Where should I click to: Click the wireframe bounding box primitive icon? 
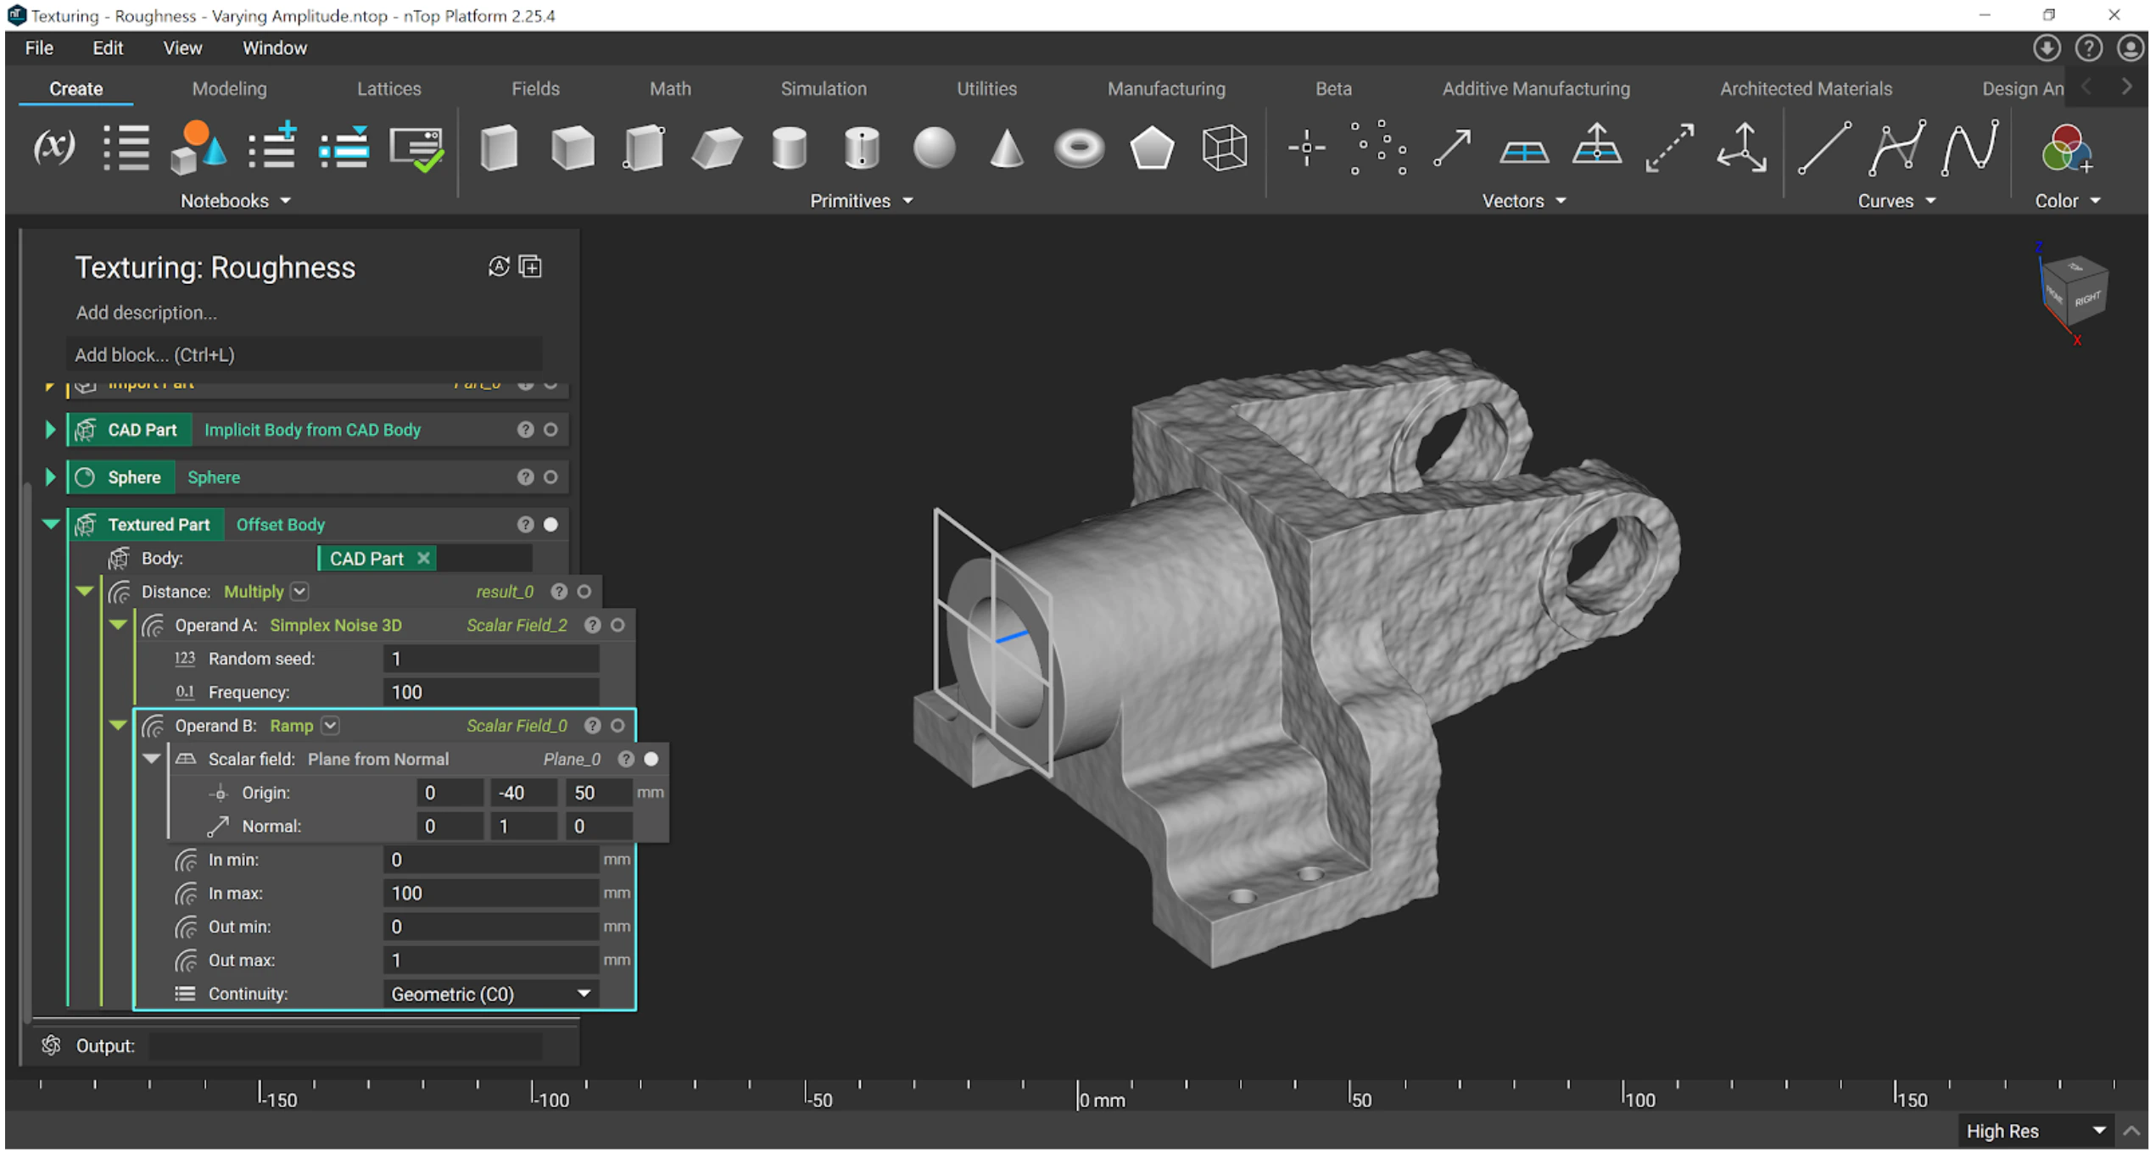point(1224,148)
